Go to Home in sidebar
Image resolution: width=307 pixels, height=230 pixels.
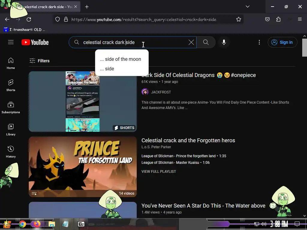[11, 63]
